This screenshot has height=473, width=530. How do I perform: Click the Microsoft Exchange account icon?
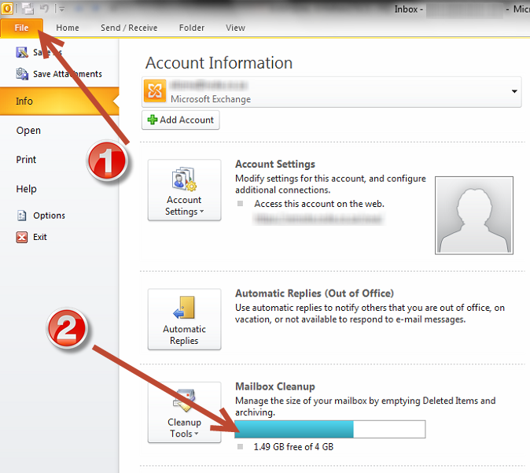pyautogui.click(x=155, y=91)
